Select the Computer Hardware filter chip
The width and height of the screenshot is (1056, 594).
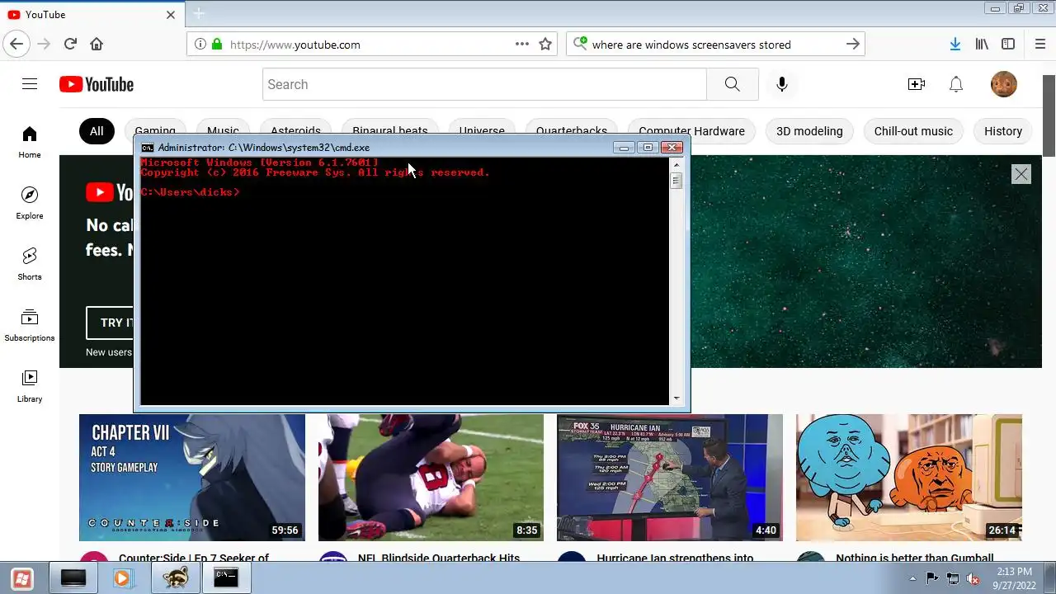691,131
